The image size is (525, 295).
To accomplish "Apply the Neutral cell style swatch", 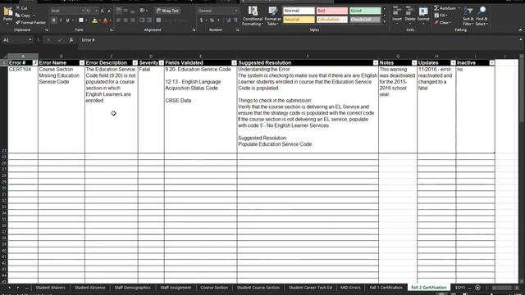I will [299, 20].
